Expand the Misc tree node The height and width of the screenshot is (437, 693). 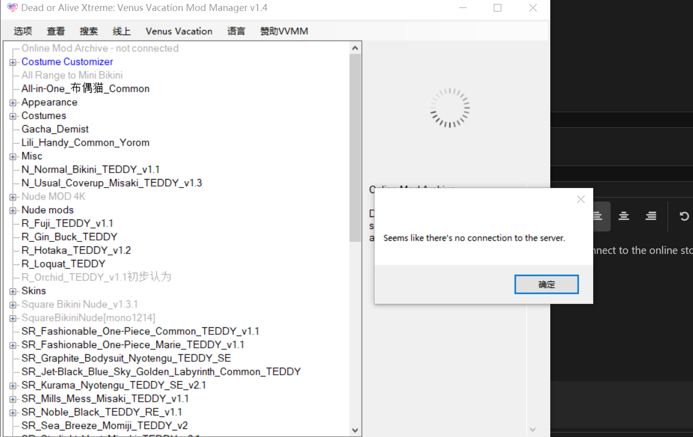(13, 157)
